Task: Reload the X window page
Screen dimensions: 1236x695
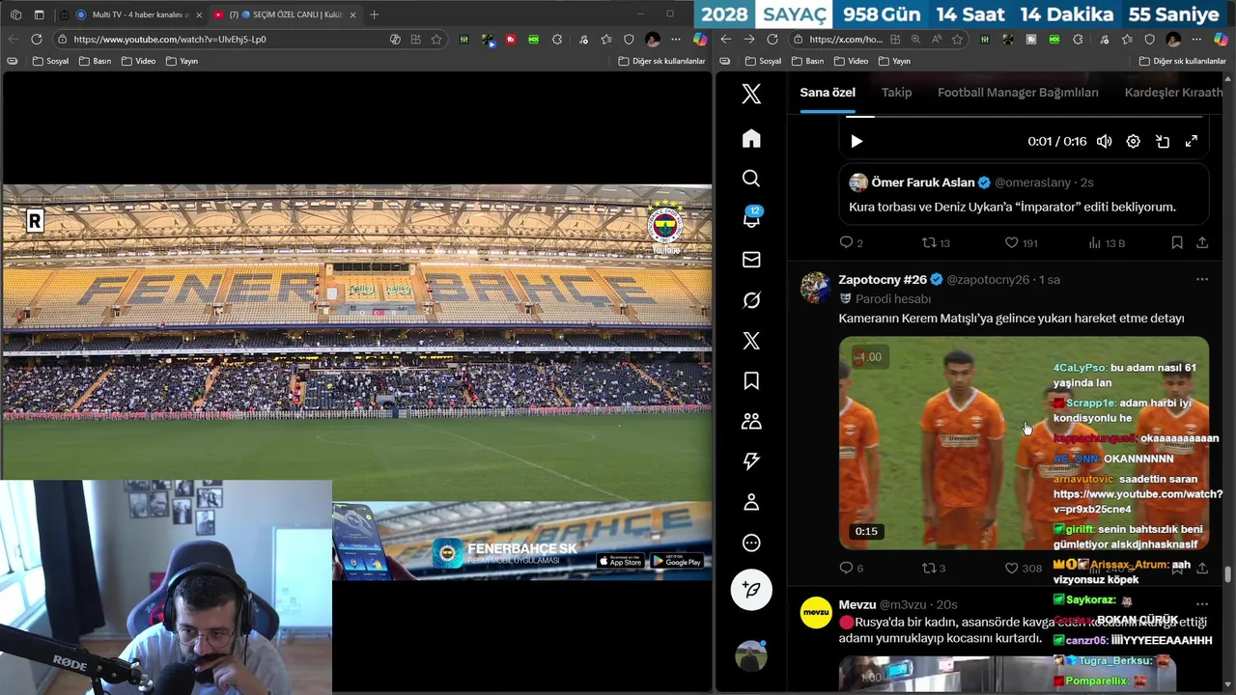Action: pos(772,40)
